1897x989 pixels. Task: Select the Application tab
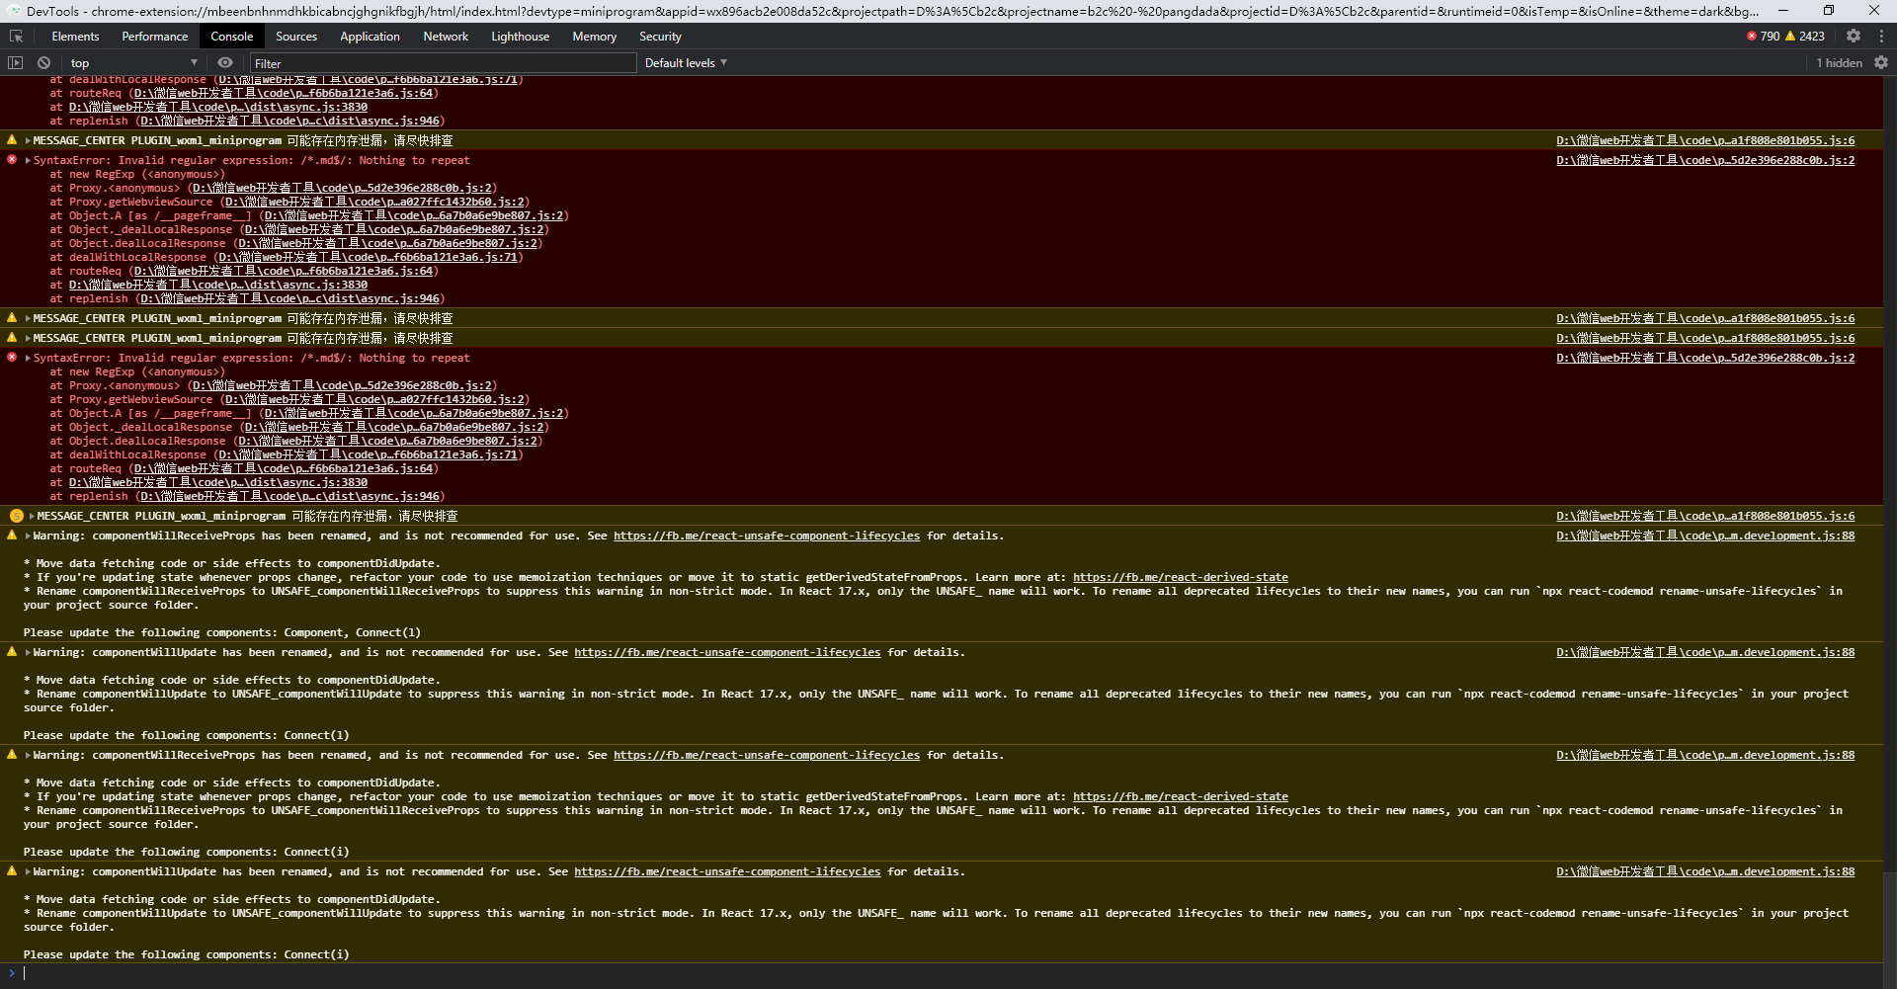coord(371,37)
